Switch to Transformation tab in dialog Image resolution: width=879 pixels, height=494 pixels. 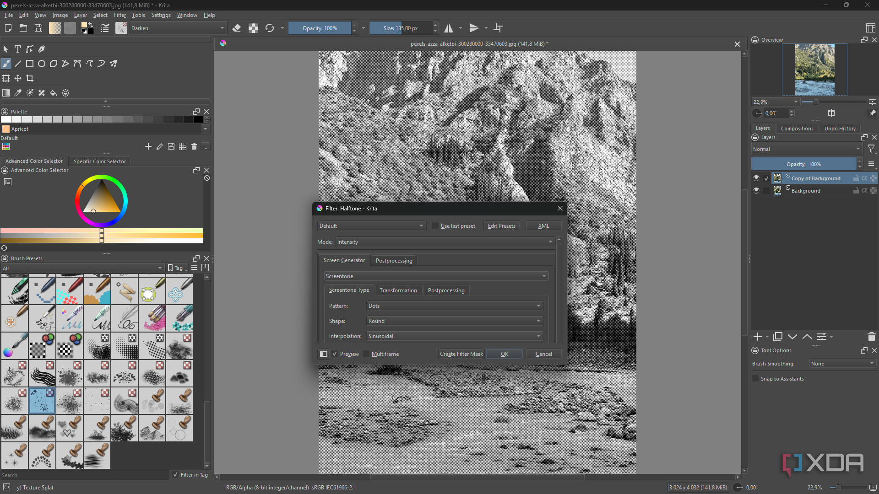coord(398,290)
